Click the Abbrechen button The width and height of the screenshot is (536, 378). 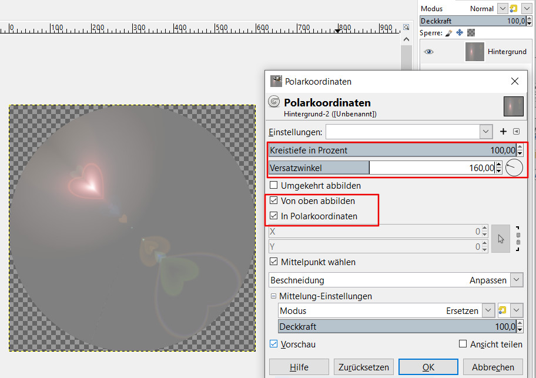coord(493,367)
